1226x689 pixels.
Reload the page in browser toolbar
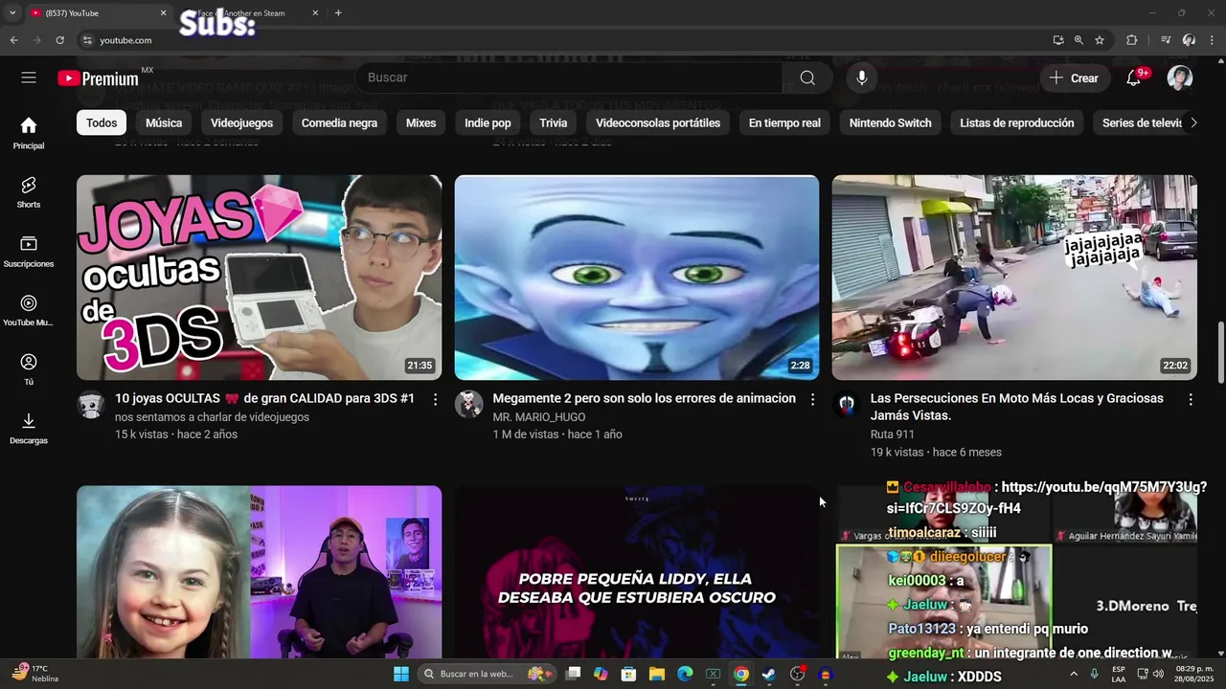click(59, 40)
